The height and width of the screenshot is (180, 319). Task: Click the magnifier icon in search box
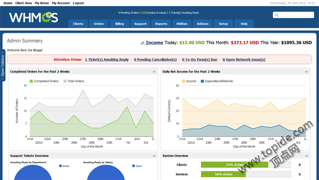(276, 15)
